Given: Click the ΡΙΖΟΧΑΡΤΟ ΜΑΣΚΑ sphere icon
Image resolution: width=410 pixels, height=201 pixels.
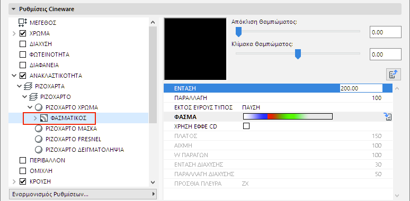Looking at the screenshot, I should (x=39, y=129).
